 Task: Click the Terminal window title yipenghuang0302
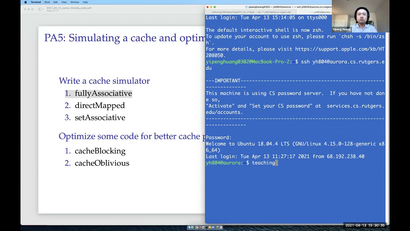pos(288,7)
